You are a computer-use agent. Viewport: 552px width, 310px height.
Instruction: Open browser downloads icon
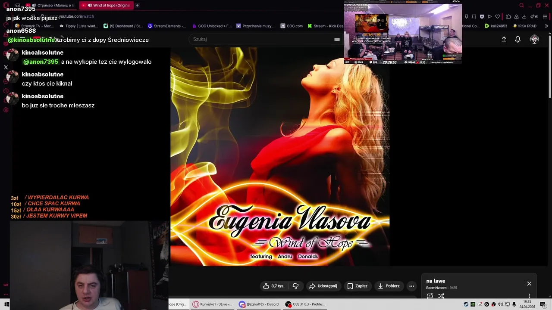click(x=524, y=16)
